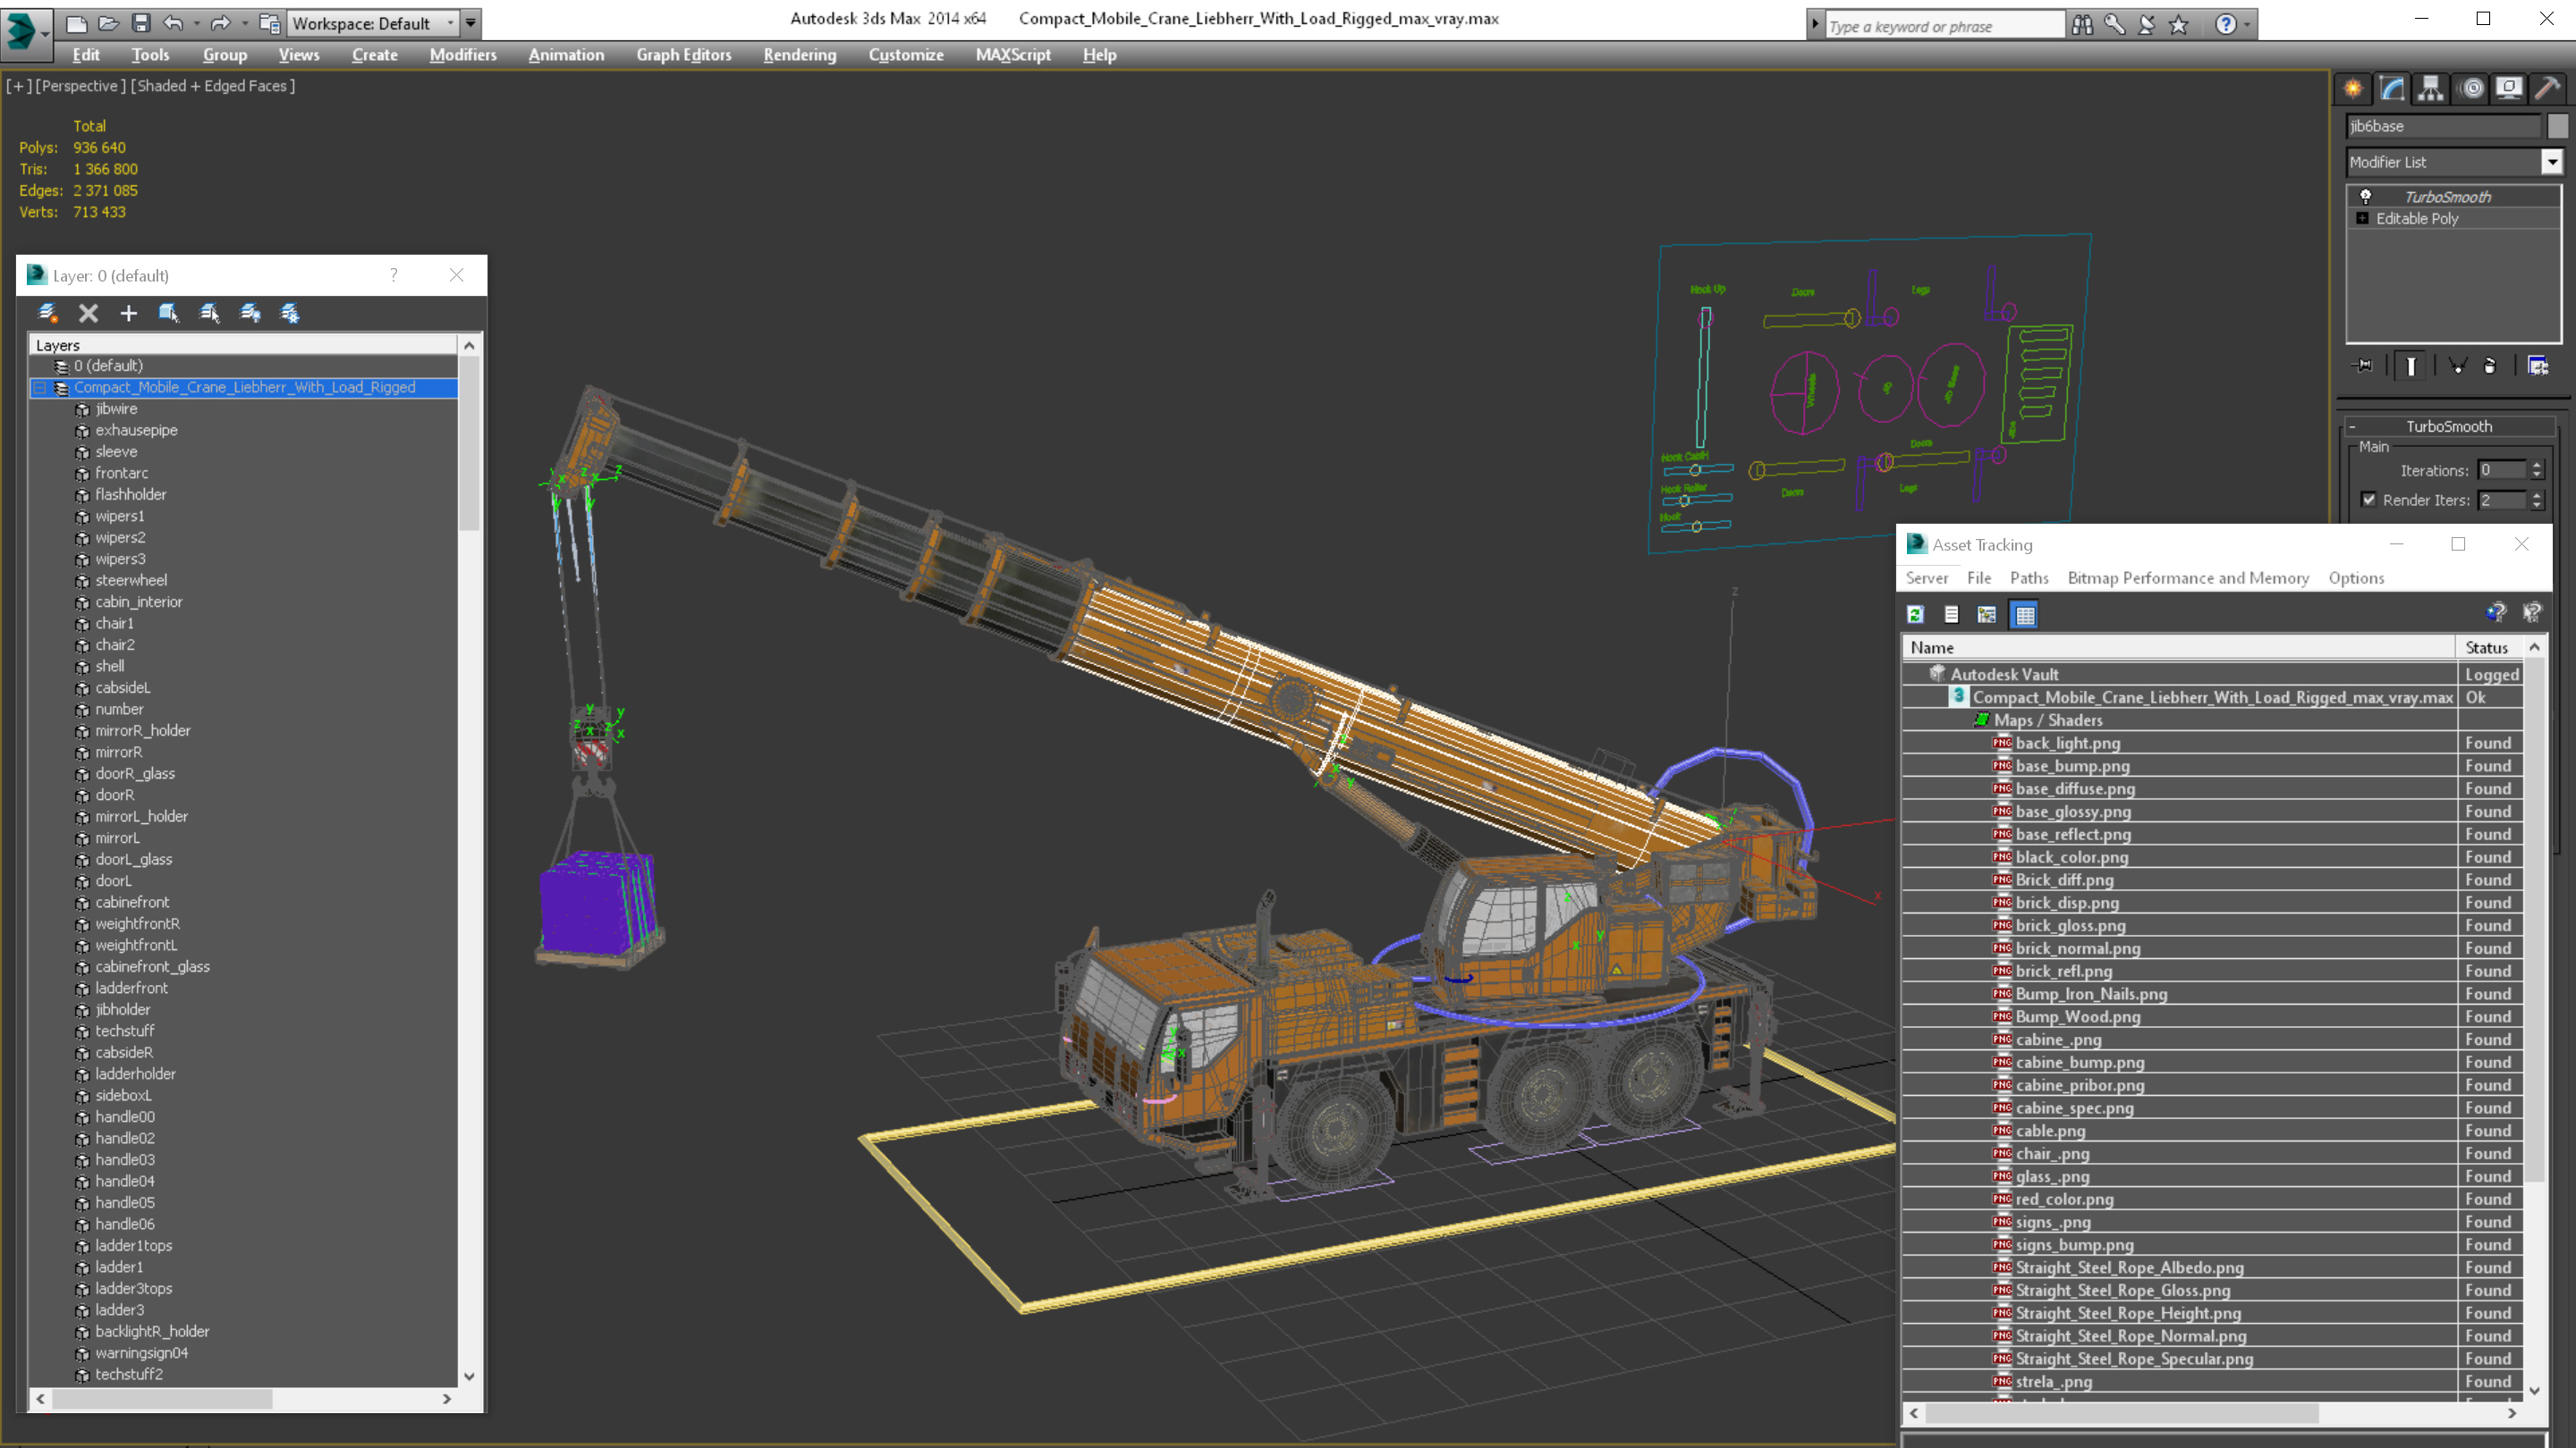Click Create New Layer icon in Layer dialog
2576x1448 pixels.
47,314
